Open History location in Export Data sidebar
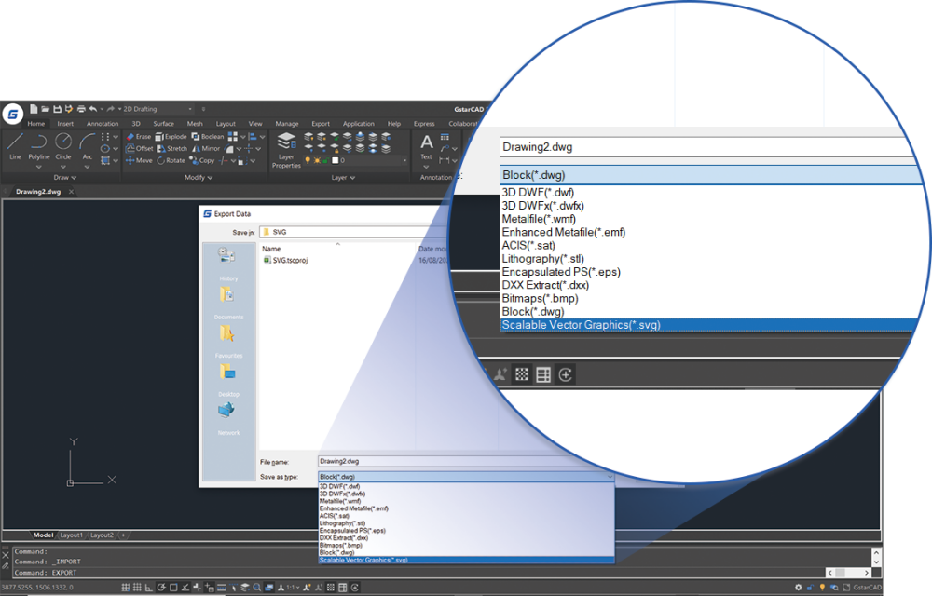The width and height of the screenshot is (932, 596). (x=228, y=264)
